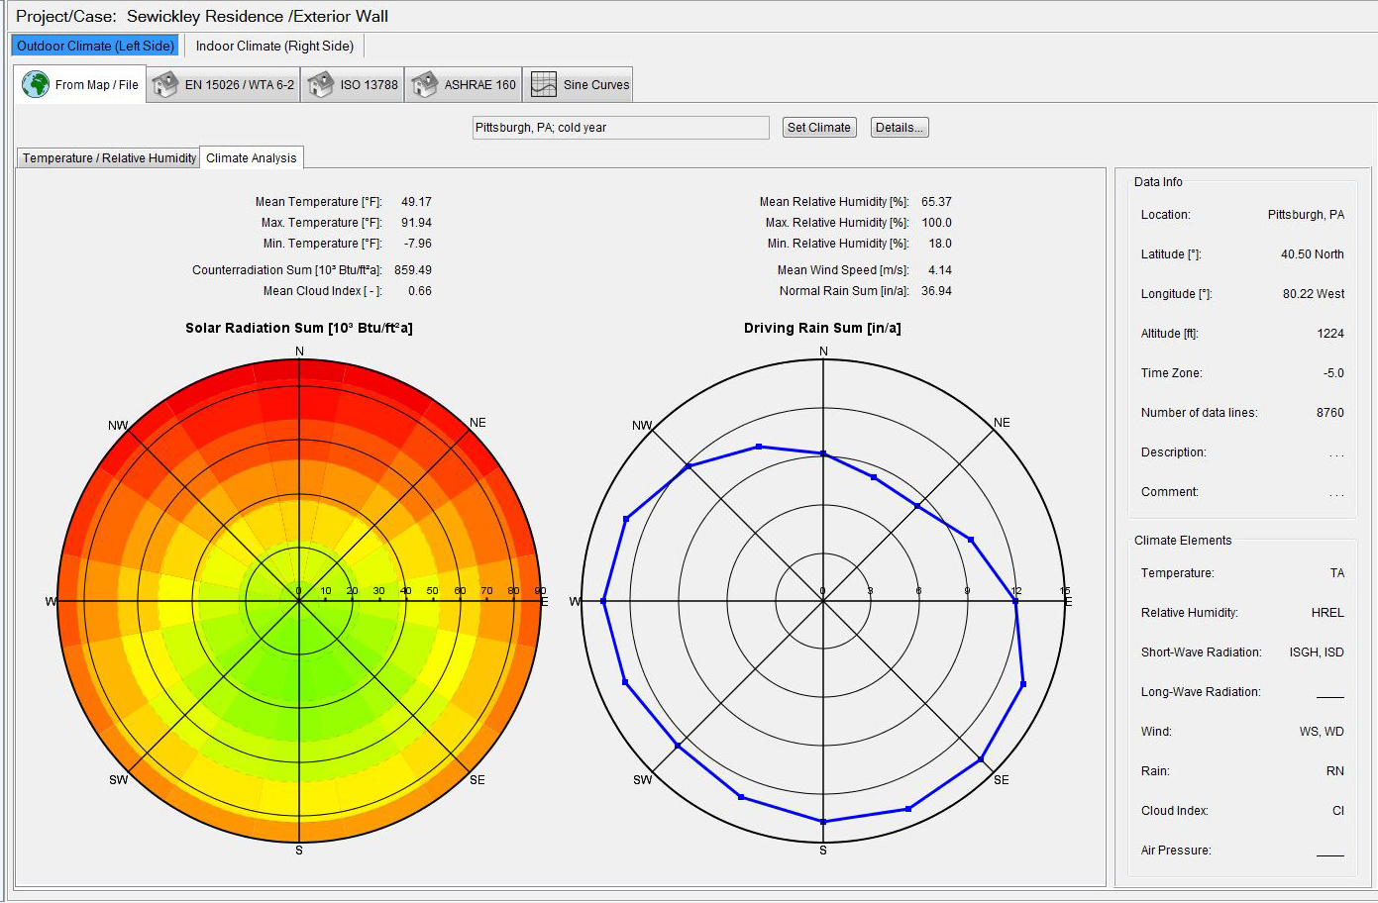The width and height of the screenshot is (1378, 903).
Task: Click the Temperature element code TA
Action: [1337, 573]
